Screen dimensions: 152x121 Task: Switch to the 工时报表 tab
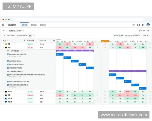tap(34, 25)
